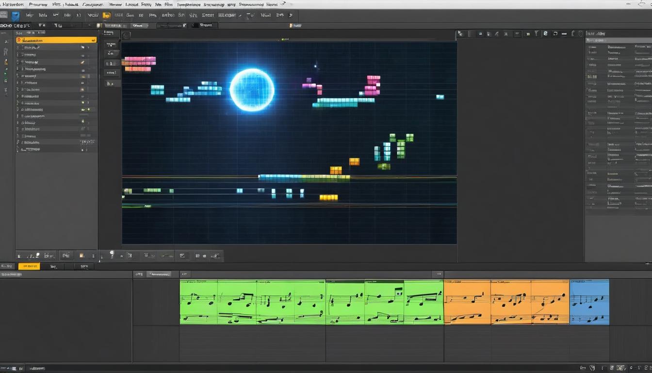Click the glowing blue sphere in the piano roll
Screen dimensions: 652x373
pyautogui.click(x=252, y=90)
